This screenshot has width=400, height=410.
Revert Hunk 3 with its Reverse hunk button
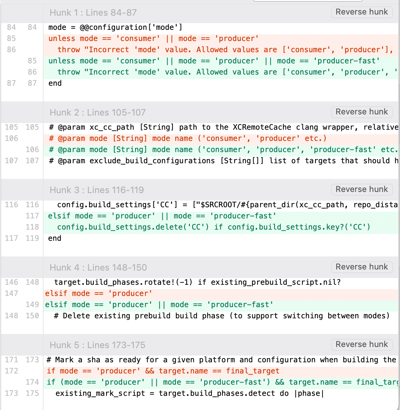click(362, 189)
